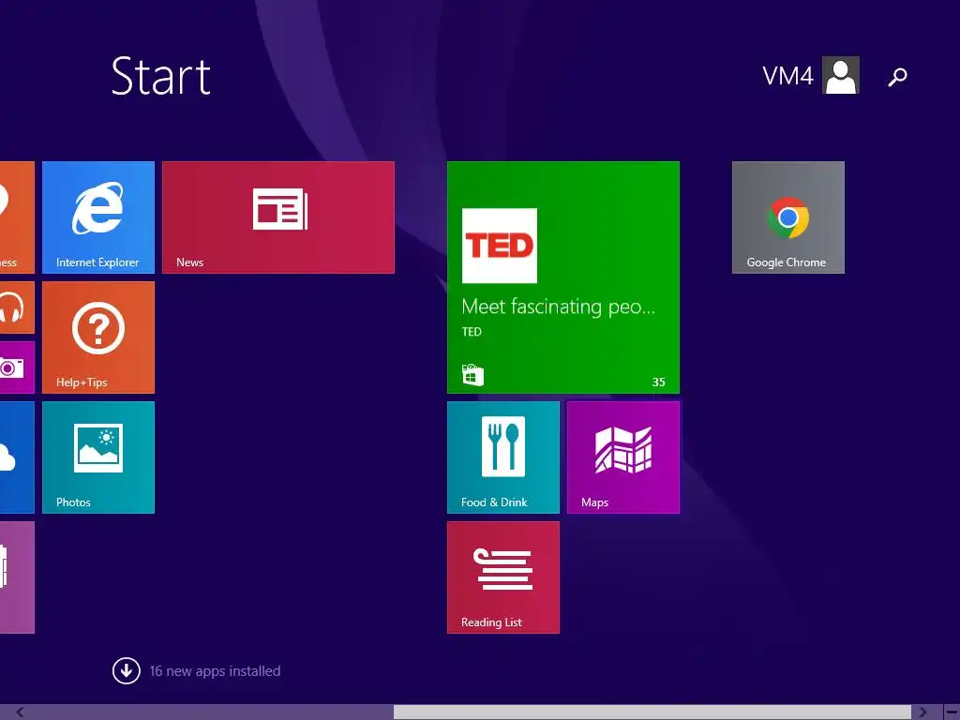
Task: Click the VM4 user account picture
Action: [841, 75]
